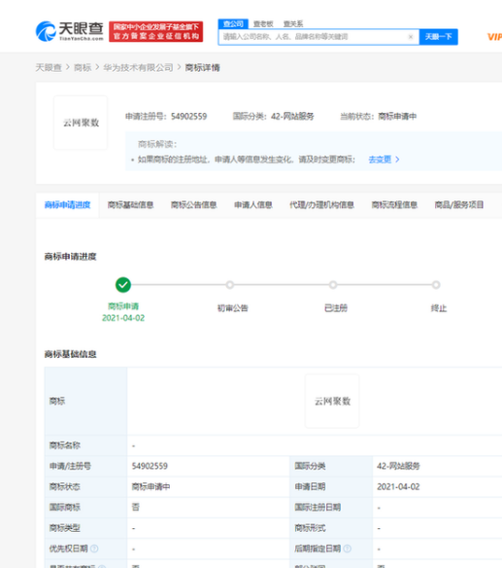This screenshot has height=568, width=502.
Task: Go to 商标 breadcrumb link
Action: point(83,67)
